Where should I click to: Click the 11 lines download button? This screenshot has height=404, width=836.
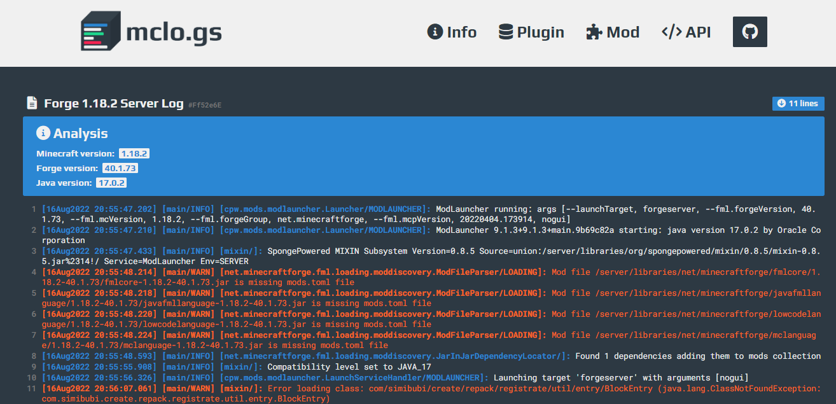tap(798, 104)
